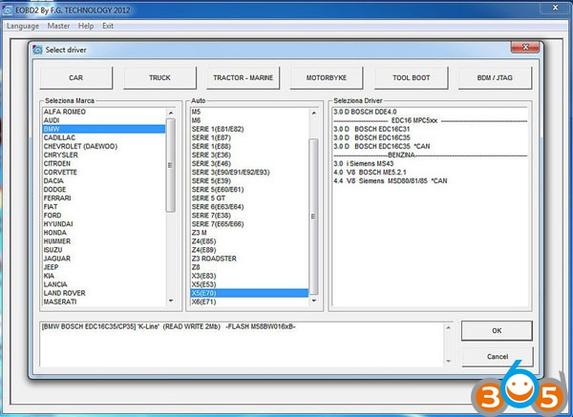Select BMW brand row
Viewport: 573px width, 417px height.
[x=103, y=129]
